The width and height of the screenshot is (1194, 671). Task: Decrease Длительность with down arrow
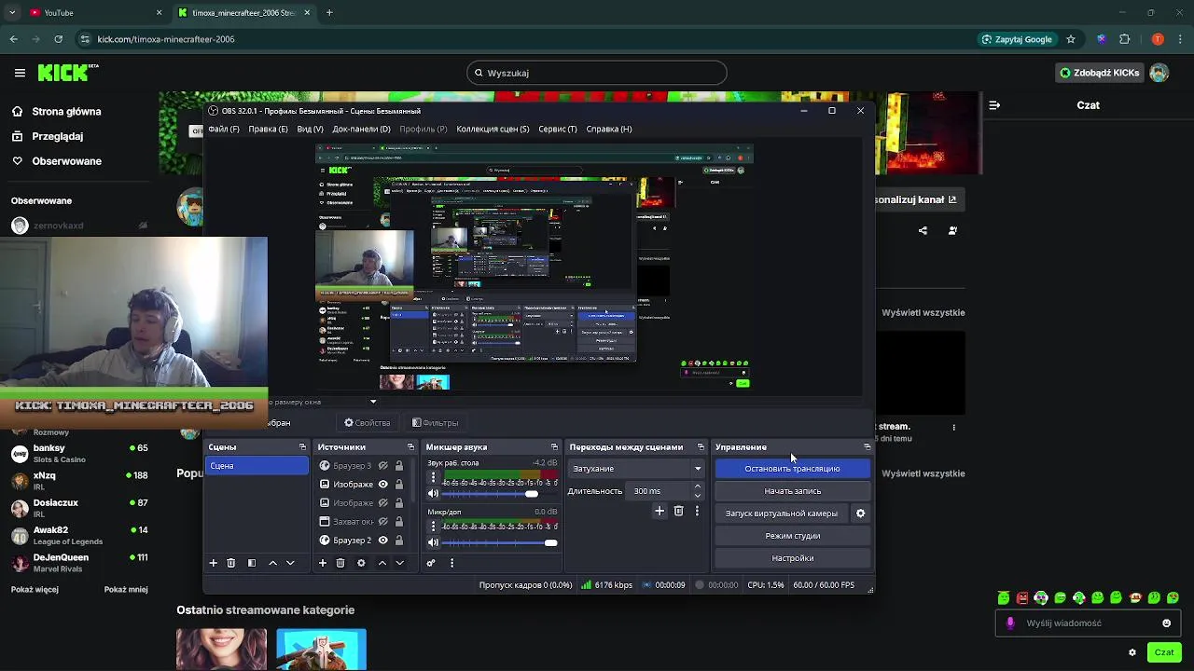(x=697, y=496)
